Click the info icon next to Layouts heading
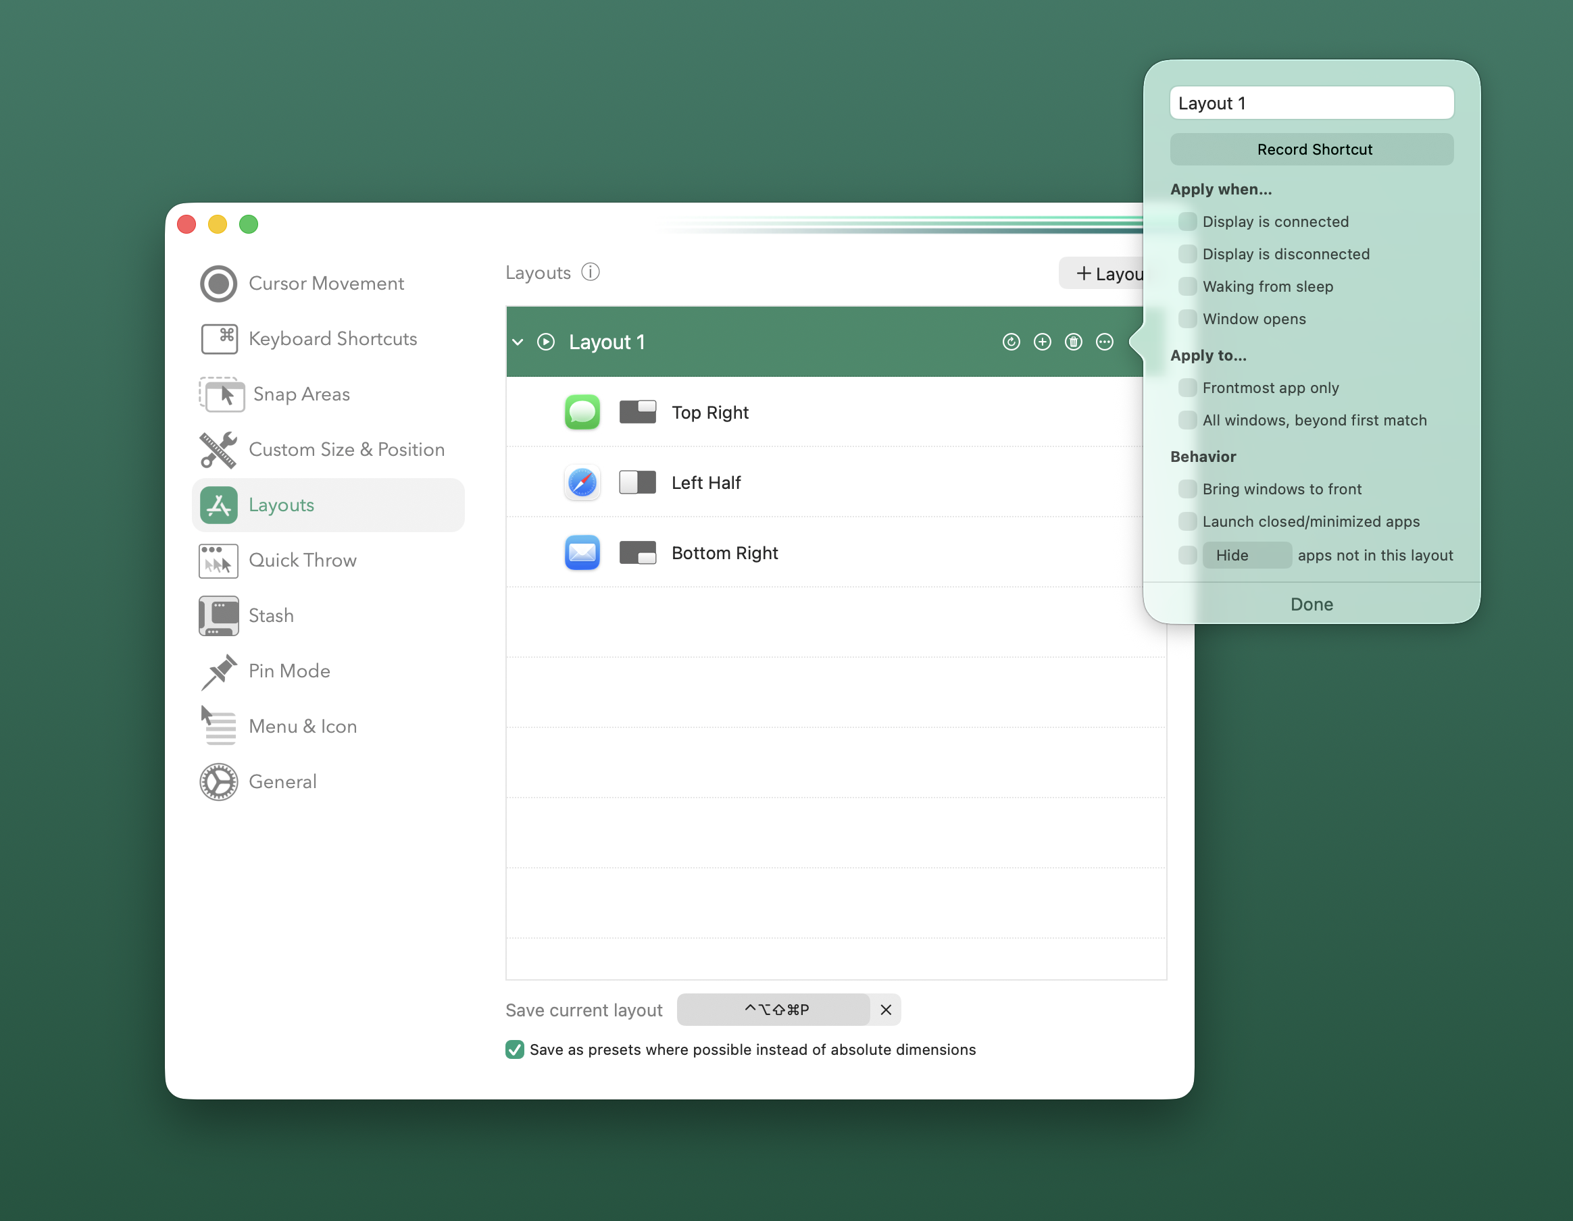The width and height of the screenshot is (1573, 1221). click(x=591, y=272)
